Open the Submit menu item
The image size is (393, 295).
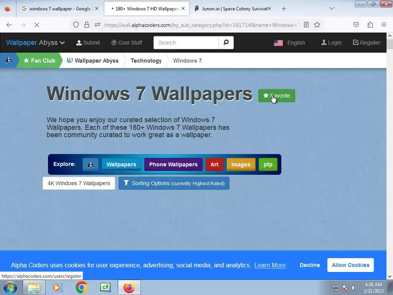88,43
